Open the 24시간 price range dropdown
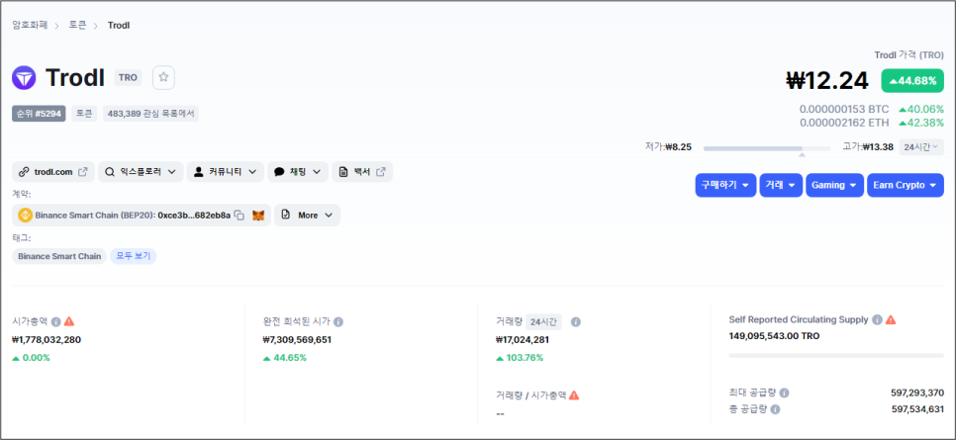Viewport: 956px width, 440px height. click(921, 147)
